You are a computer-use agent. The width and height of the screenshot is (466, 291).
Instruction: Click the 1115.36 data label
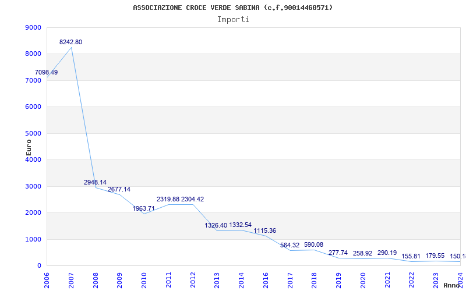click(x=264, y=230)
